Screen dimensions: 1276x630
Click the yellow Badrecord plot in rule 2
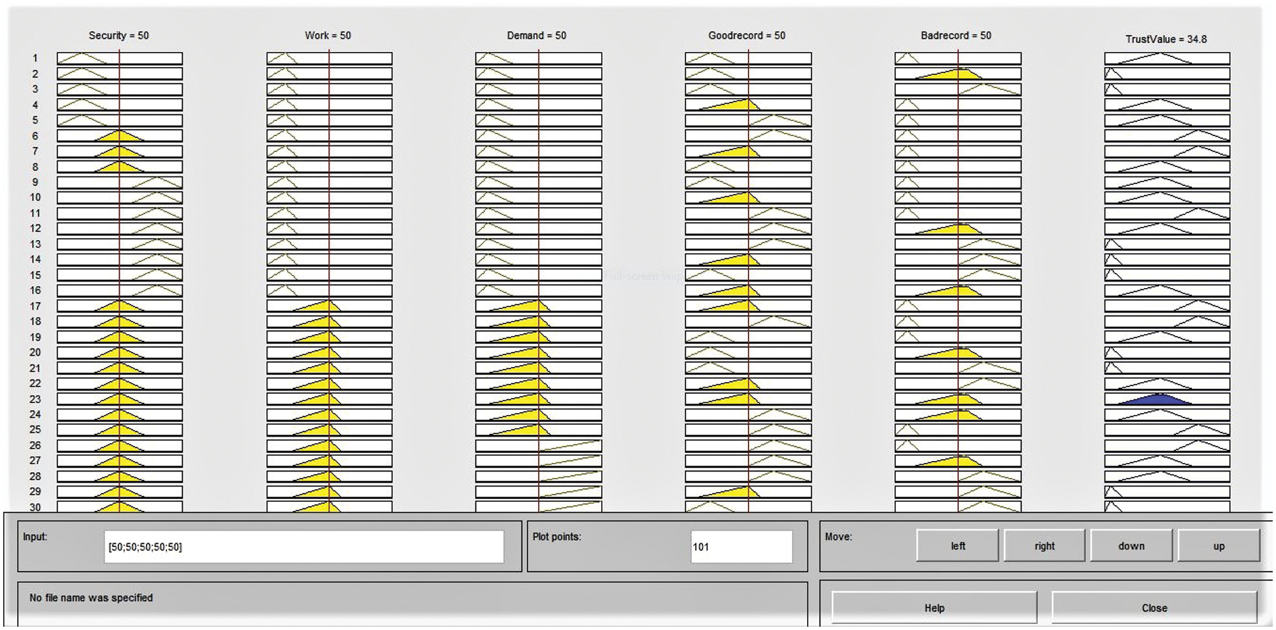[x=954, y=74]
